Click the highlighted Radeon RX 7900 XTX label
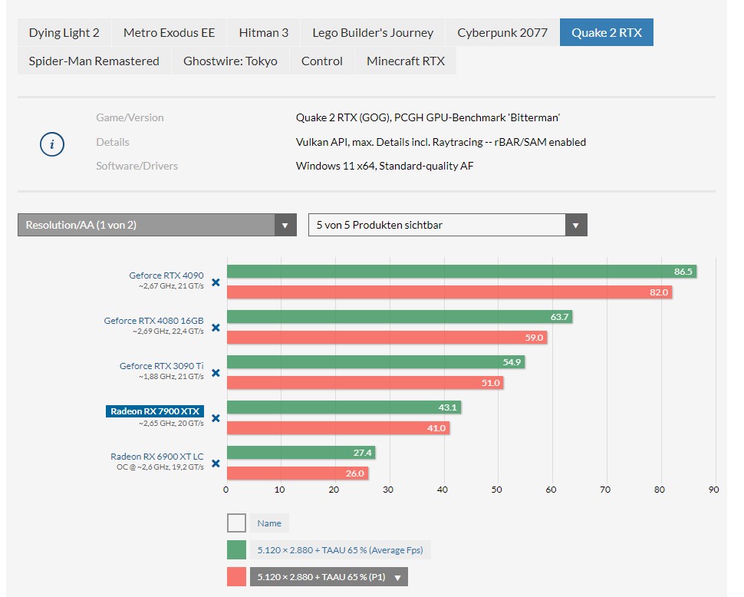 pyautogui.click(x=155, y=411)
